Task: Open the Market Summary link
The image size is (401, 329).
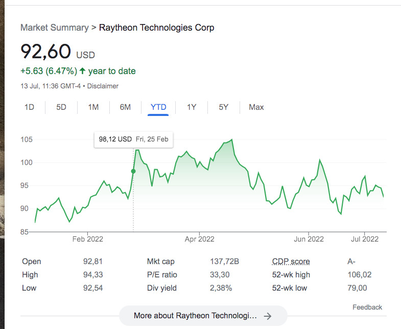Action: pos(54,28)
